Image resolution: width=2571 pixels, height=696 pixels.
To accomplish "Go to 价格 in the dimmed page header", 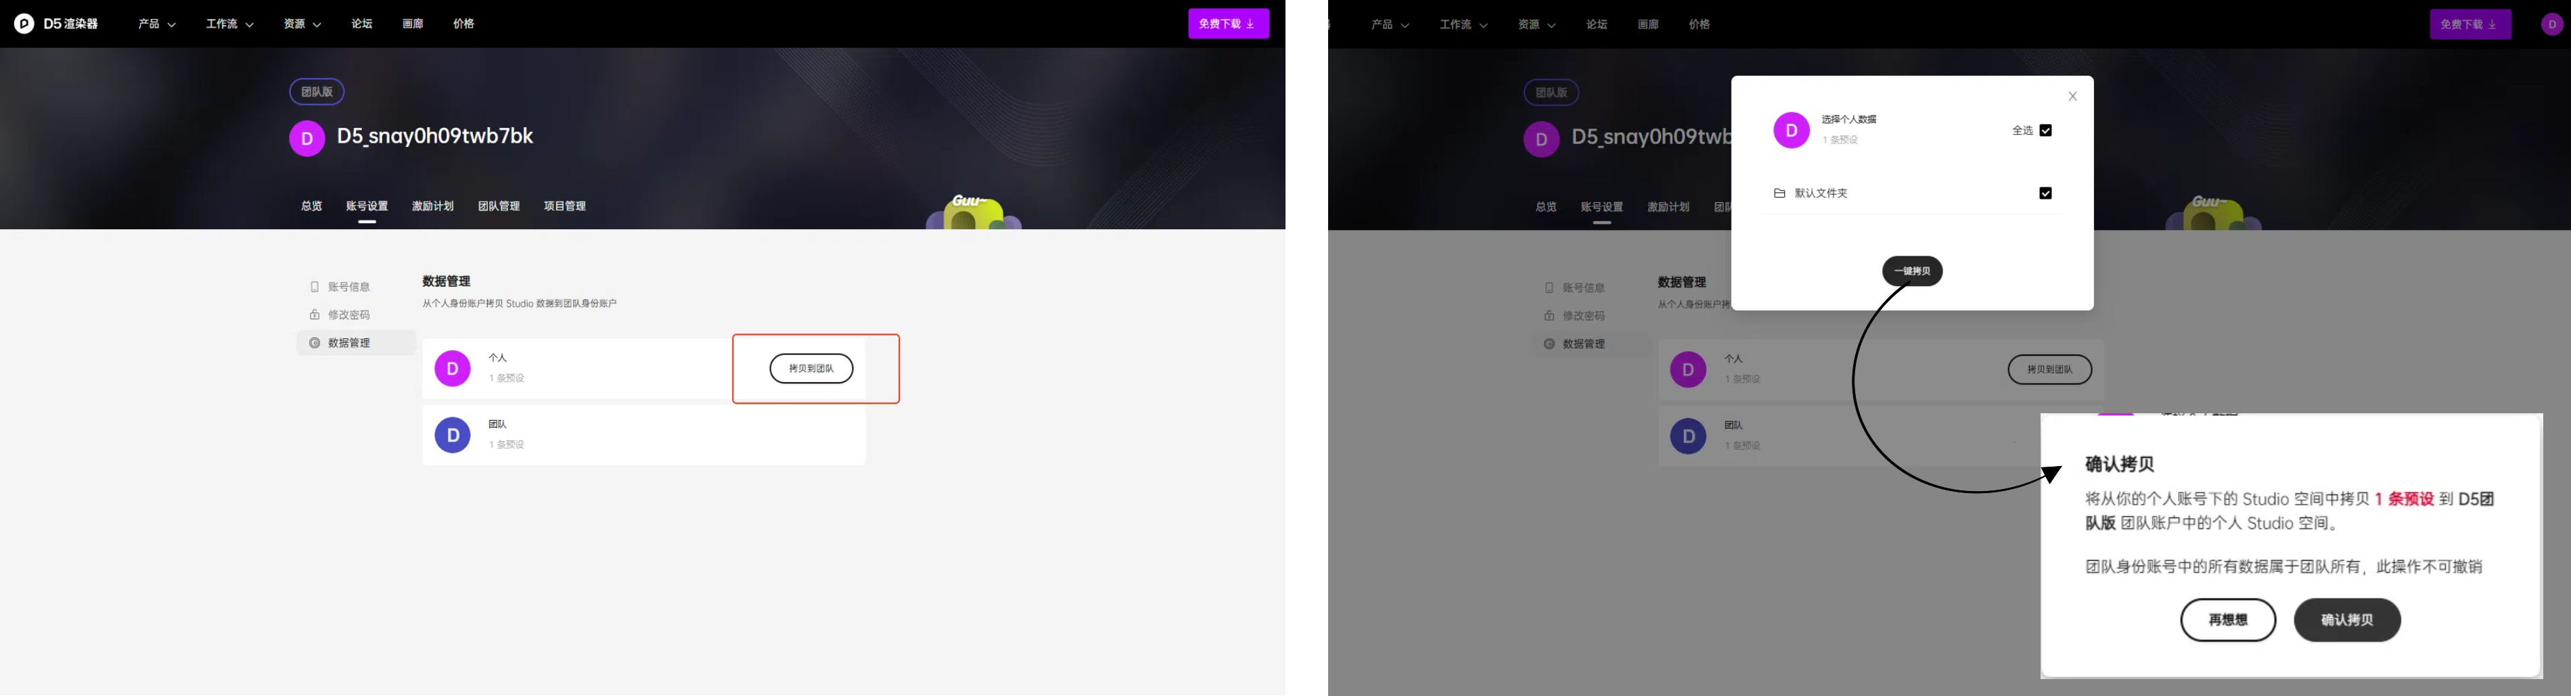I will coord(1700,25).
